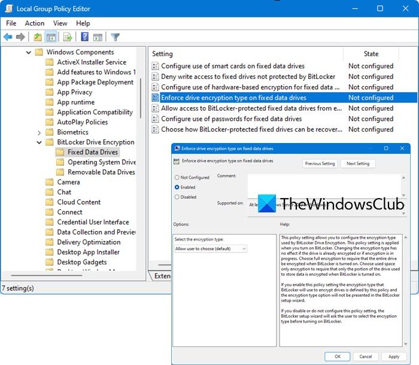Open the File menu
This screenshot has width=419, height=365.
coord(11,23)
